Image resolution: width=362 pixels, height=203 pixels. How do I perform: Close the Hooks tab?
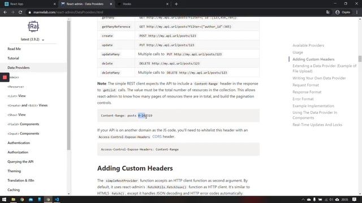pos(167,4)
